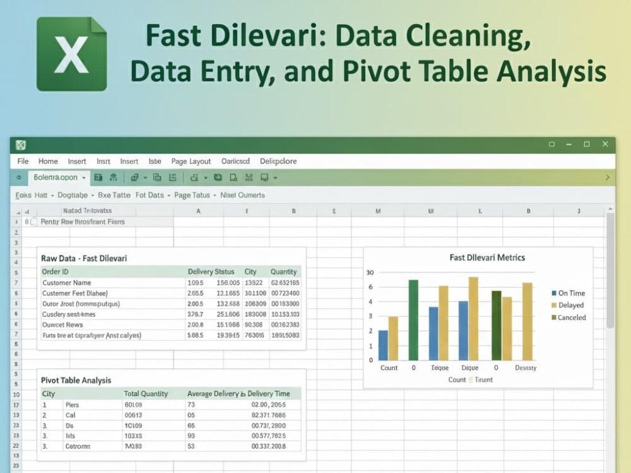The width and height of the screenshot is (631, 473).
Task: Switch to the Home tab
Action: coord(49,161)
